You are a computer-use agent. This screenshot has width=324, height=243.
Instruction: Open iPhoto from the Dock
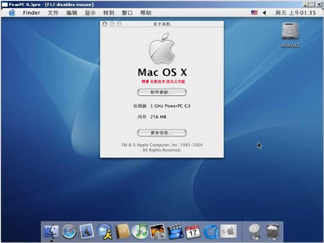(x=157, y=232)
